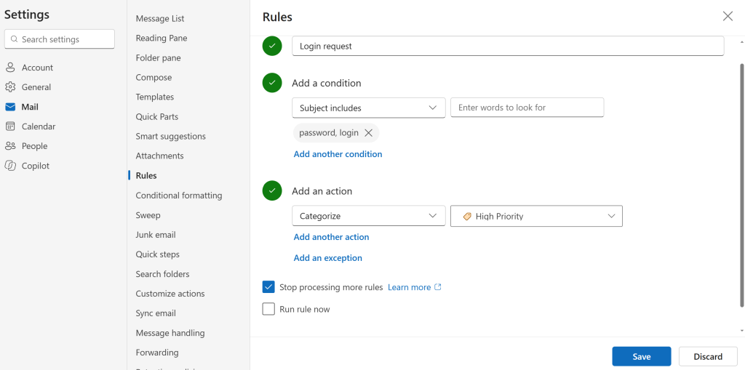Open Quick steps settings

point(158,254)
